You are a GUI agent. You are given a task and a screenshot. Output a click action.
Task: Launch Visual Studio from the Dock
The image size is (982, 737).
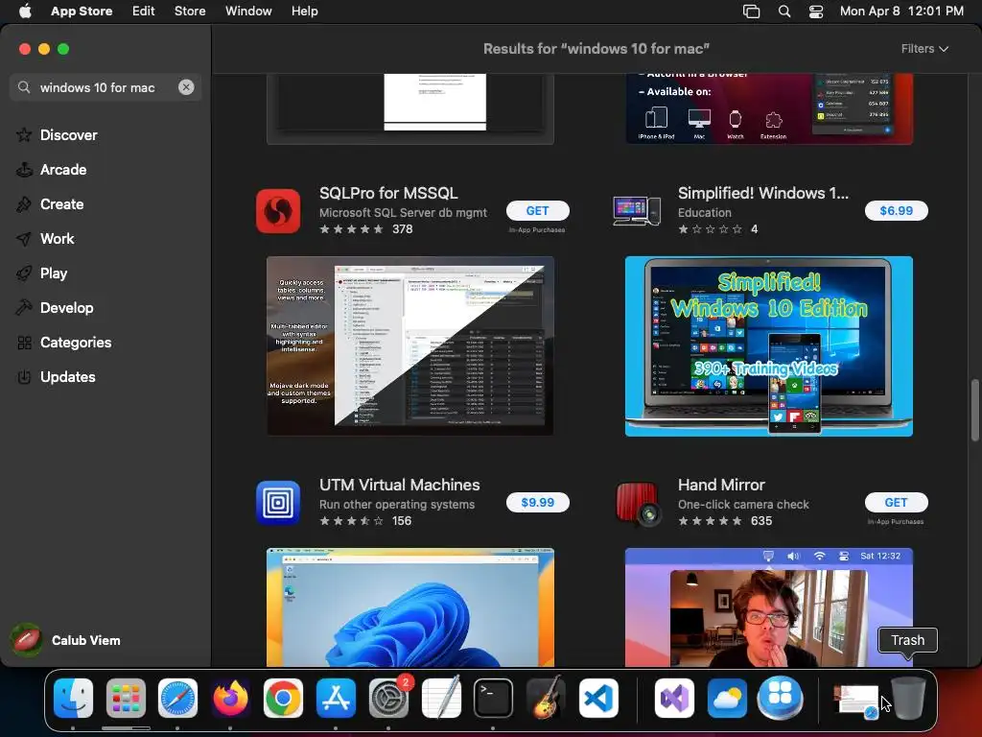click(674, 698)
